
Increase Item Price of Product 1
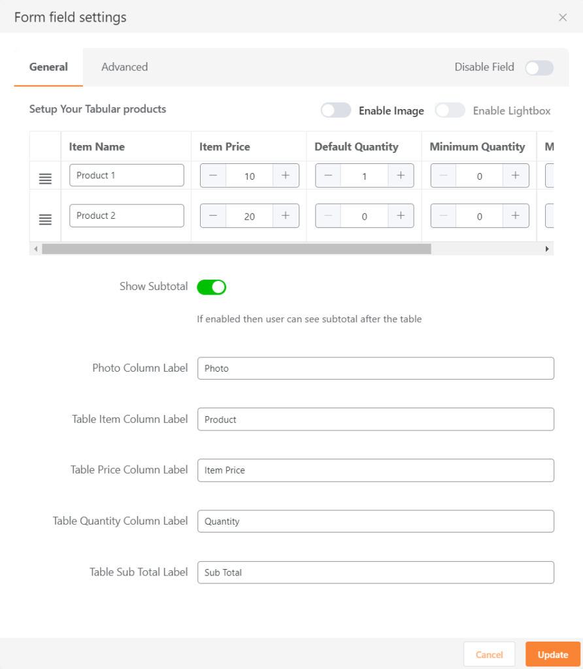pos(286,175)
